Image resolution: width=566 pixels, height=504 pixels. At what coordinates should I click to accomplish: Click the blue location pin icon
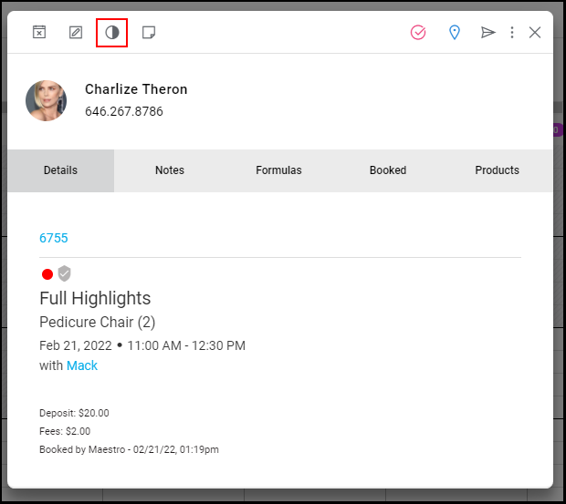(455, 33)
